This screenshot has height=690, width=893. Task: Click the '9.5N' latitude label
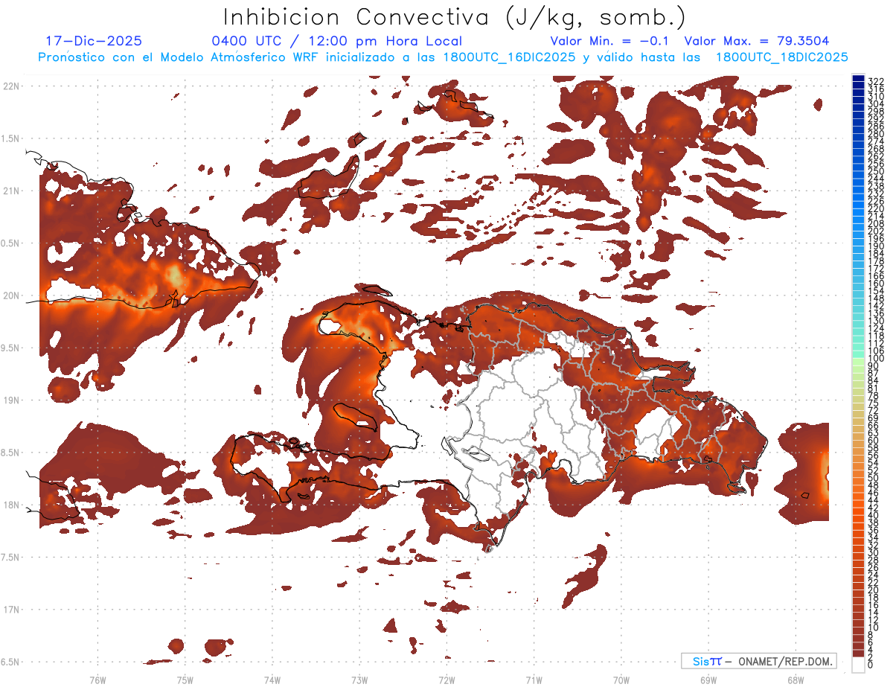tap(10, 348)
